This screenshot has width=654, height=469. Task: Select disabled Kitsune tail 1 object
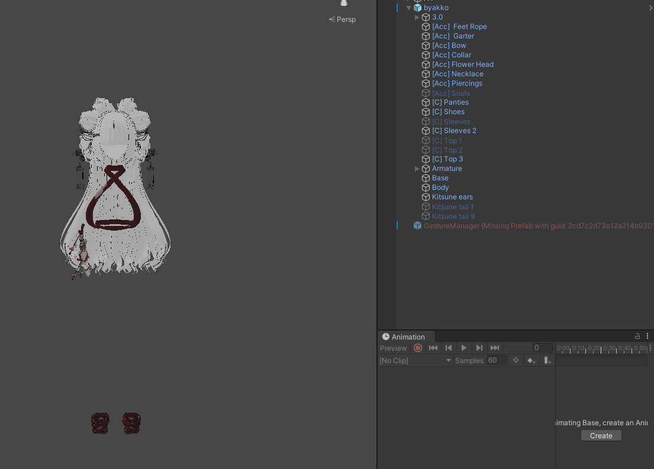pyautogui.click(x=453, y=207)
